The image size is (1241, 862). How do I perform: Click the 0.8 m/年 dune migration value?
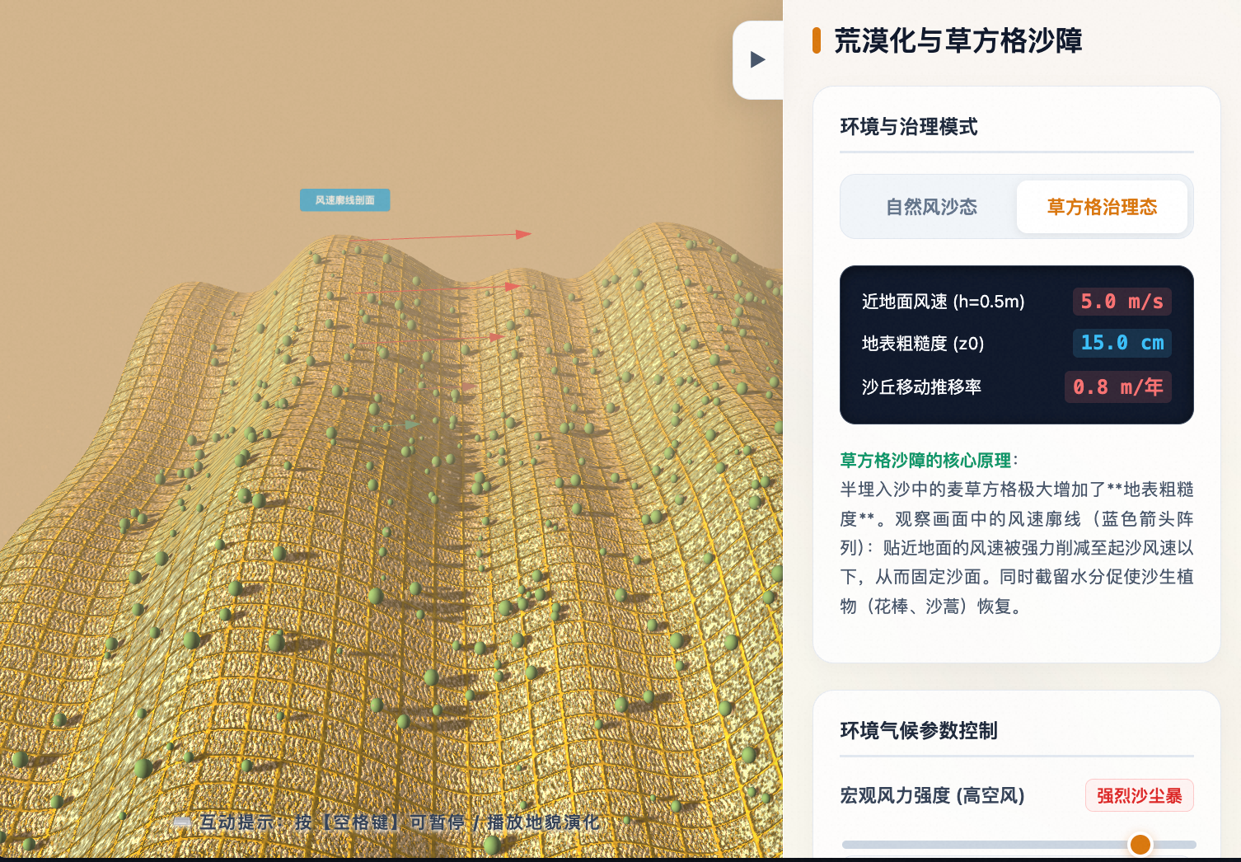[1117, 386]
